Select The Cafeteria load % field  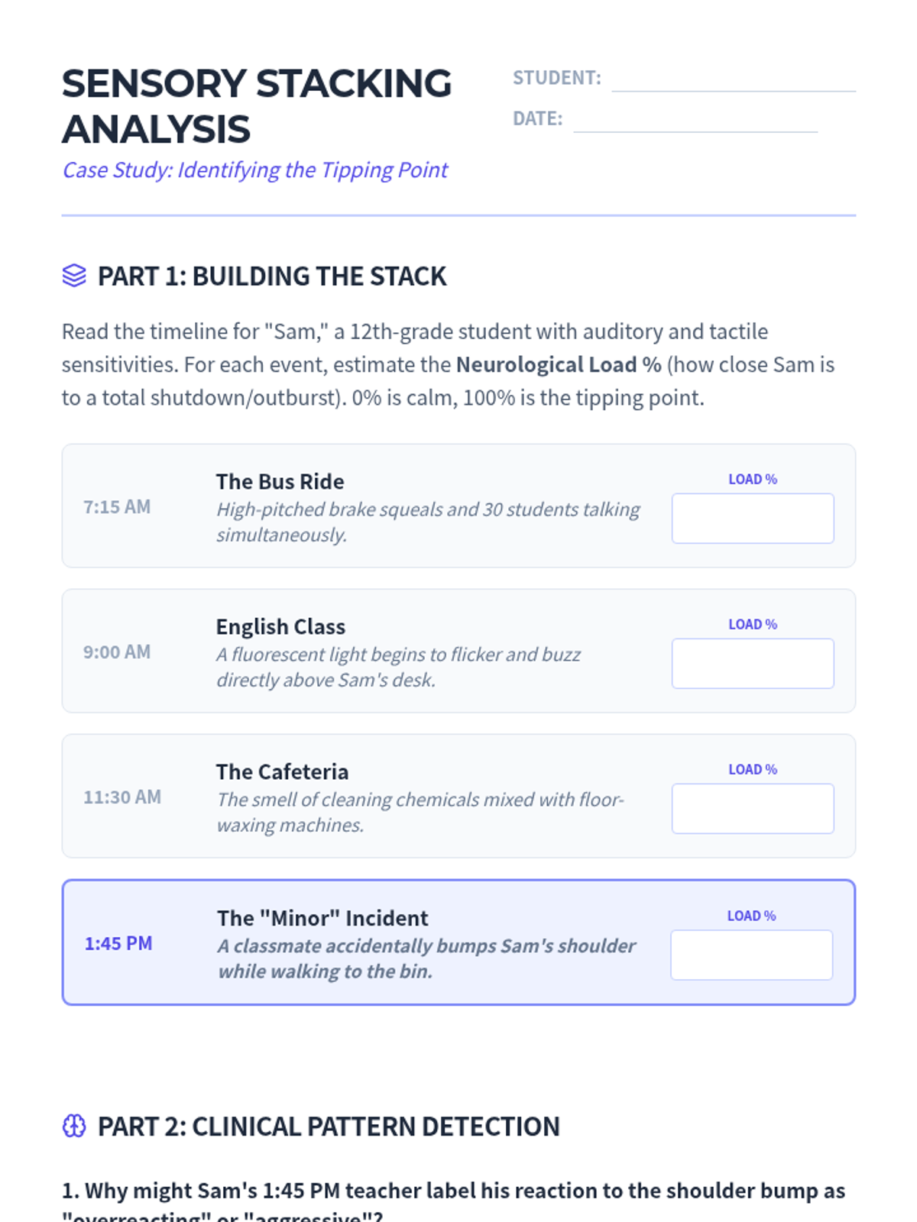coord(752,809)
